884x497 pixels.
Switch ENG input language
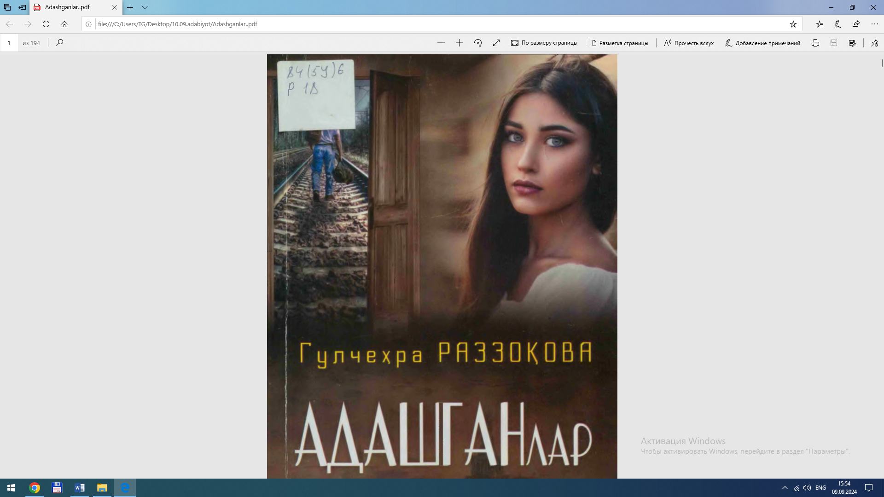coord(820,488)
